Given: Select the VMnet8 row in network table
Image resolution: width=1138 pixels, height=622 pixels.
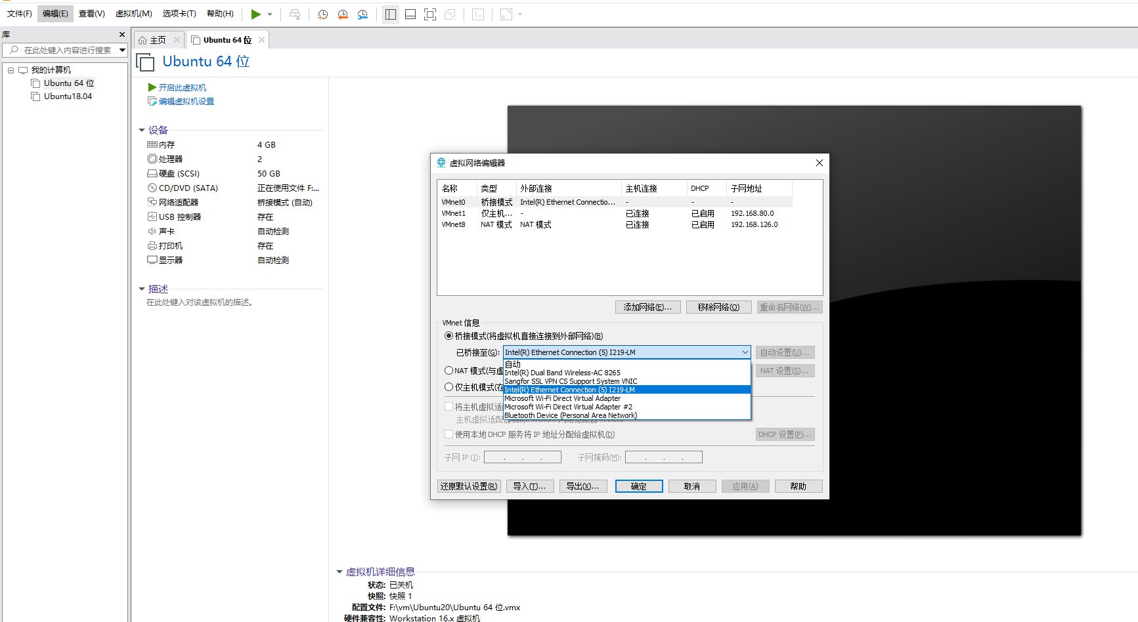Looking at the screenshot, I should point(615,224).
